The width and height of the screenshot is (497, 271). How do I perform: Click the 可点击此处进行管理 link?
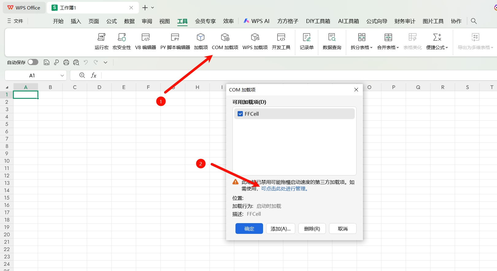pyautogui.click(x=285, y=189)
